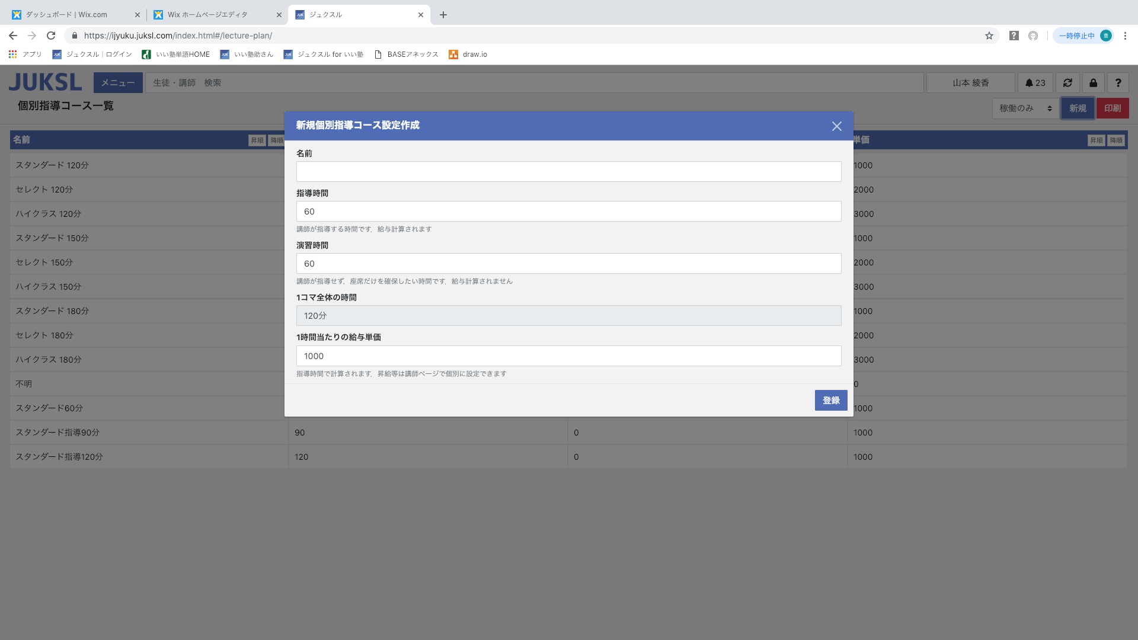Click the red 印刷 print button
Image resolution: width=1138 pixels, height=640 pixels.
[1113, 108]
